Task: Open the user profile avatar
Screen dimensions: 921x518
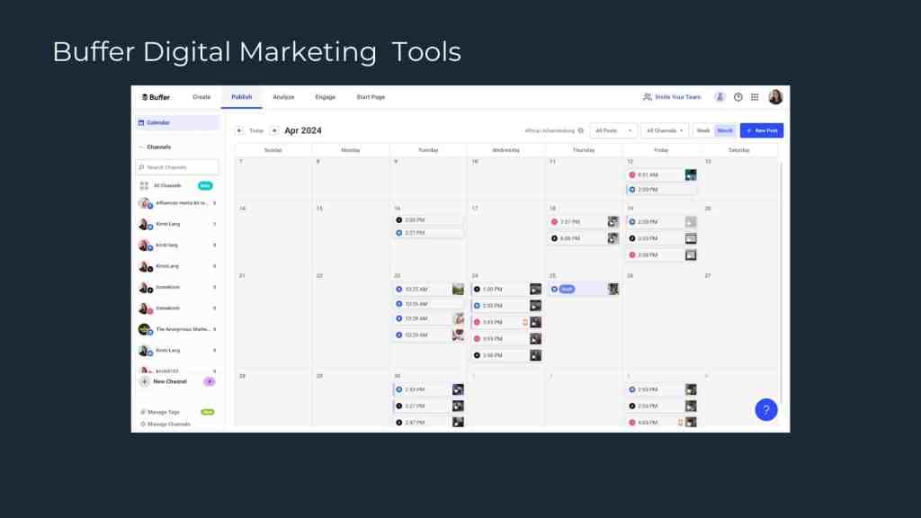Action: tap(775, 97)
